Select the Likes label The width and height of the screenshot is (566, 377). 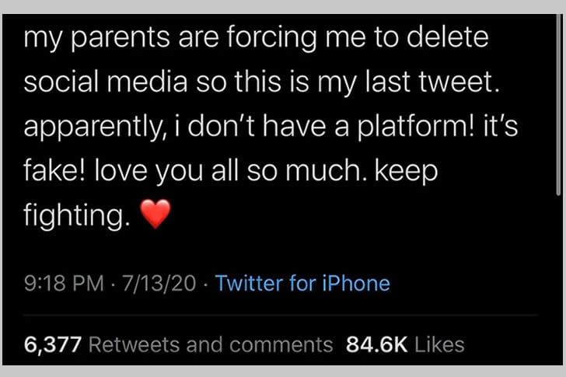pyautogui.click(x=439, y=344)
